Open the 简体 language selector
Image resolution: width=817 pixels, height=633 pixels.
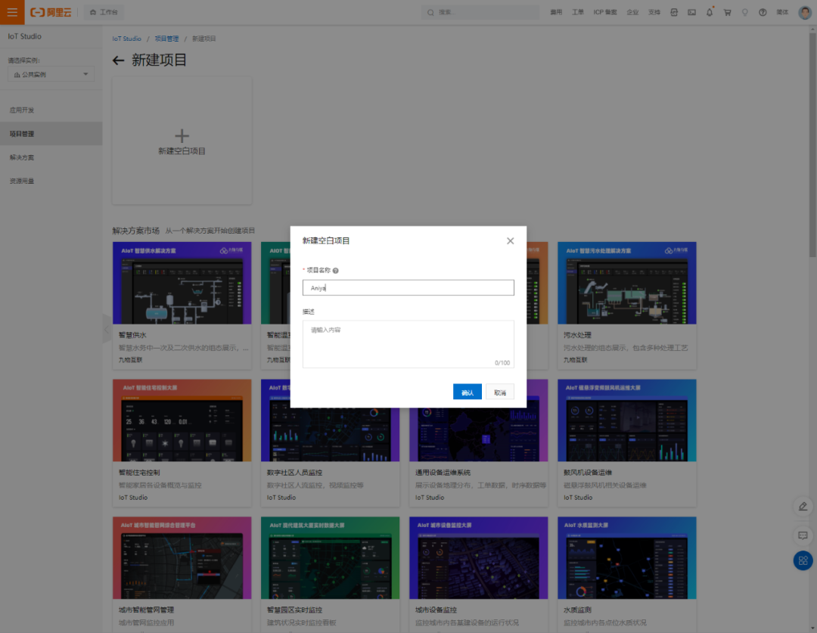pyautogui.click(x=783, y=12)
